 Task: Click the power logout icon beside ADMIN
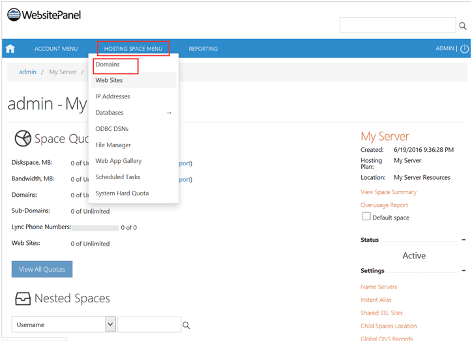(x=464, y=48)
